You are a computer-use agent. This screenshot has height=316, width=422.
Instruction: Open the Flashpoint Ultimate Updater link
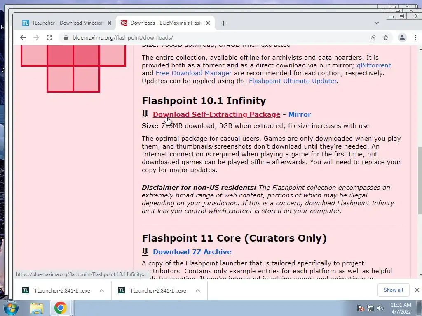293,81
